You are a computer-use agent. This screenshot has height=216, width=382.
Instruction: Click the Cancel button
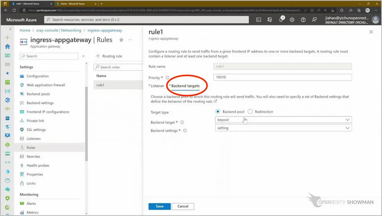[183, 206]
